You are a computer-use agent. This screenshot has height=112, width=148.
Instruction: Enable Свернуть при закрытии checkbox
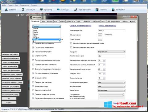click(33, 82)
